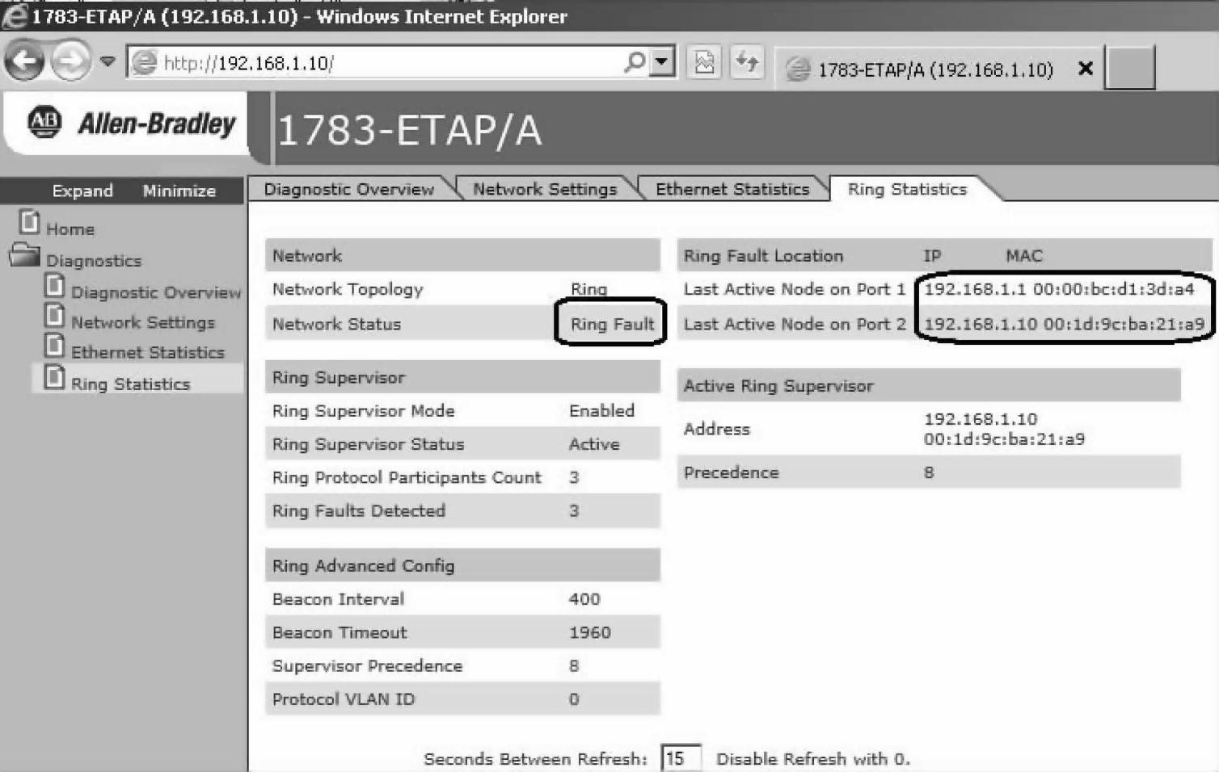1219x772 pixels.
Task: Click the compatibility view icon
Action: pos(704,62)
